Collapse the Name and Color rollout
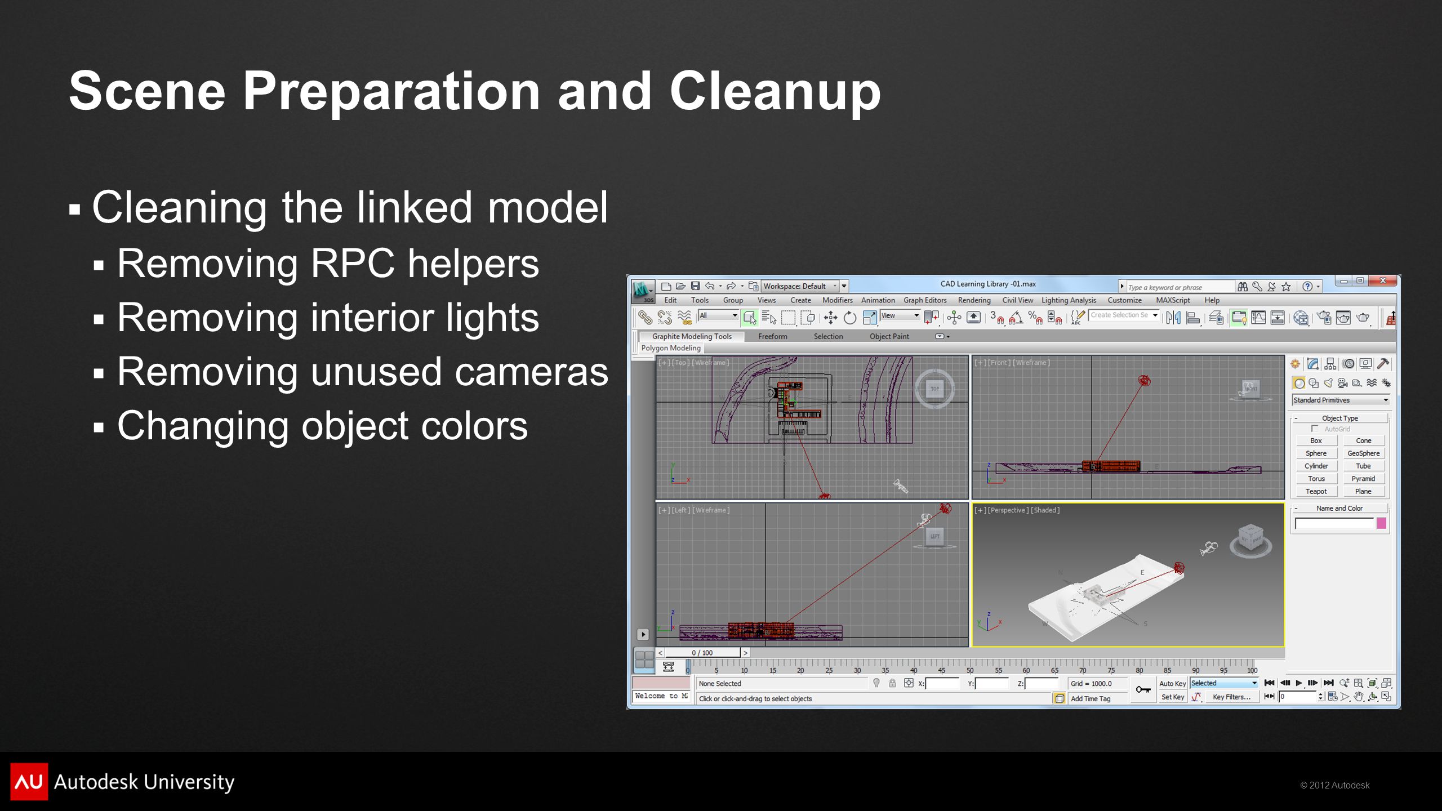The width and height of the screenshot is (1442, 811). 1339,508
